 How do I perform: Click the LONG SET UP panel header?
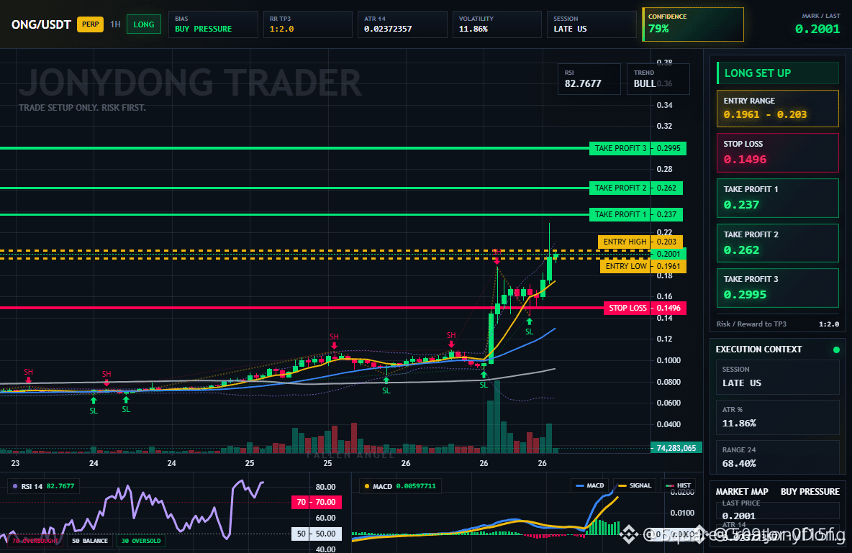(778, 73)
